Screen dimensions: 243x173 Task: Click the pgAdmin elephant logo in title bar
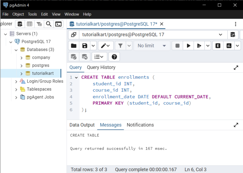5,5
